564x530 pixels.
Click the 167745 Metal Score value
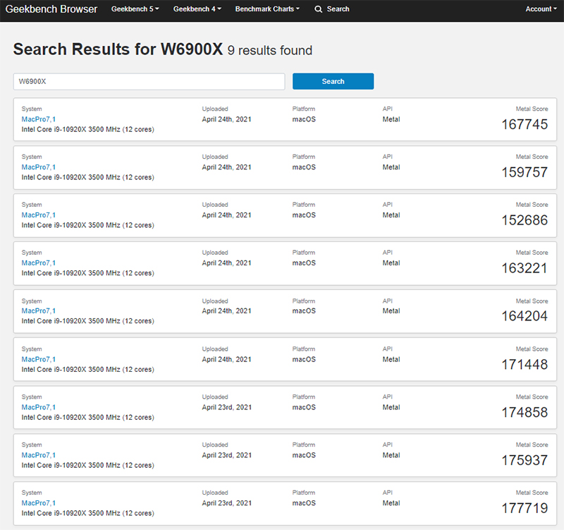524,124
